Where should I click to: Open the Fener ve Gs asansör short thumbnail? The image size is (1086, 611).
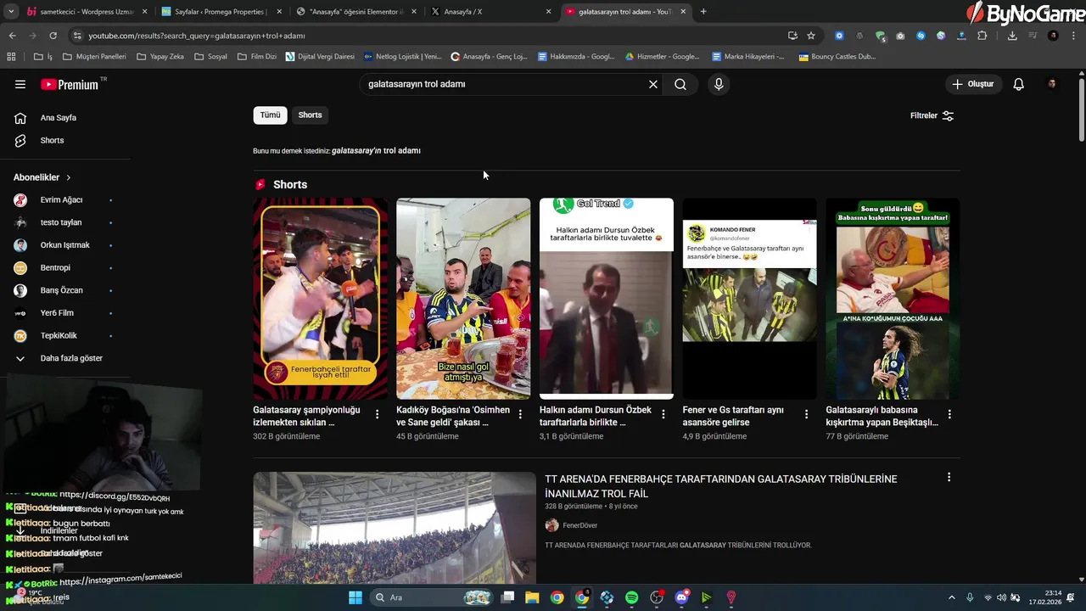pyautogui.click(x=750, y=299)
